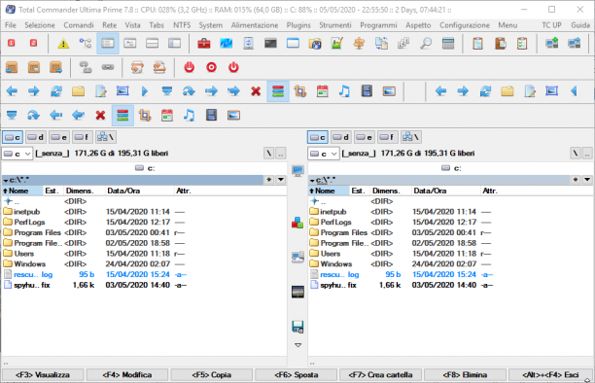Toggle the horizontal split panels view button
This screenshot has width=595, height=383.
click(x=153, y=44)
